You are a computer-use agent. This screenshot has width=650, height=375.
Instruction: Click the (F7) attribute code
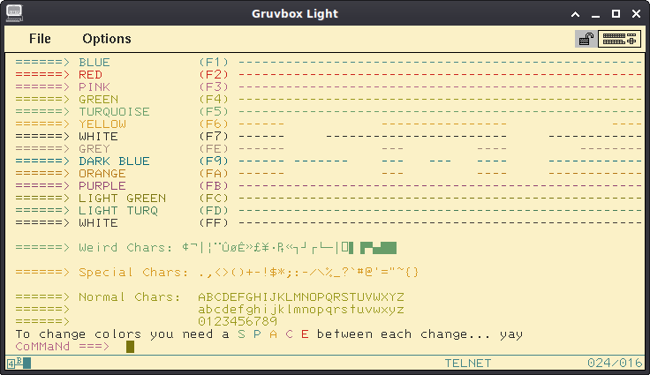[x=214, y=137]
